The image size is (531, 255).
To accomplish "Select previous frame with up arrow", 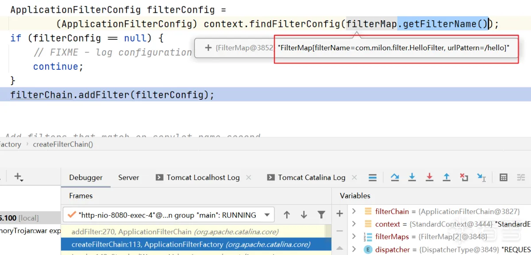I will (x=287, y=215).
